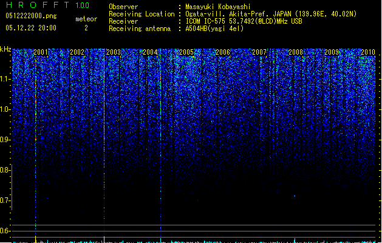Click the 2002 time marker
The height and width of the screenshot is (243, 382).
click(x=77, y=52)
